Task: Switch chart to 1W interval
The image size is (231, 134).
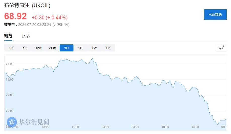Action: click(x=94, y=48)
